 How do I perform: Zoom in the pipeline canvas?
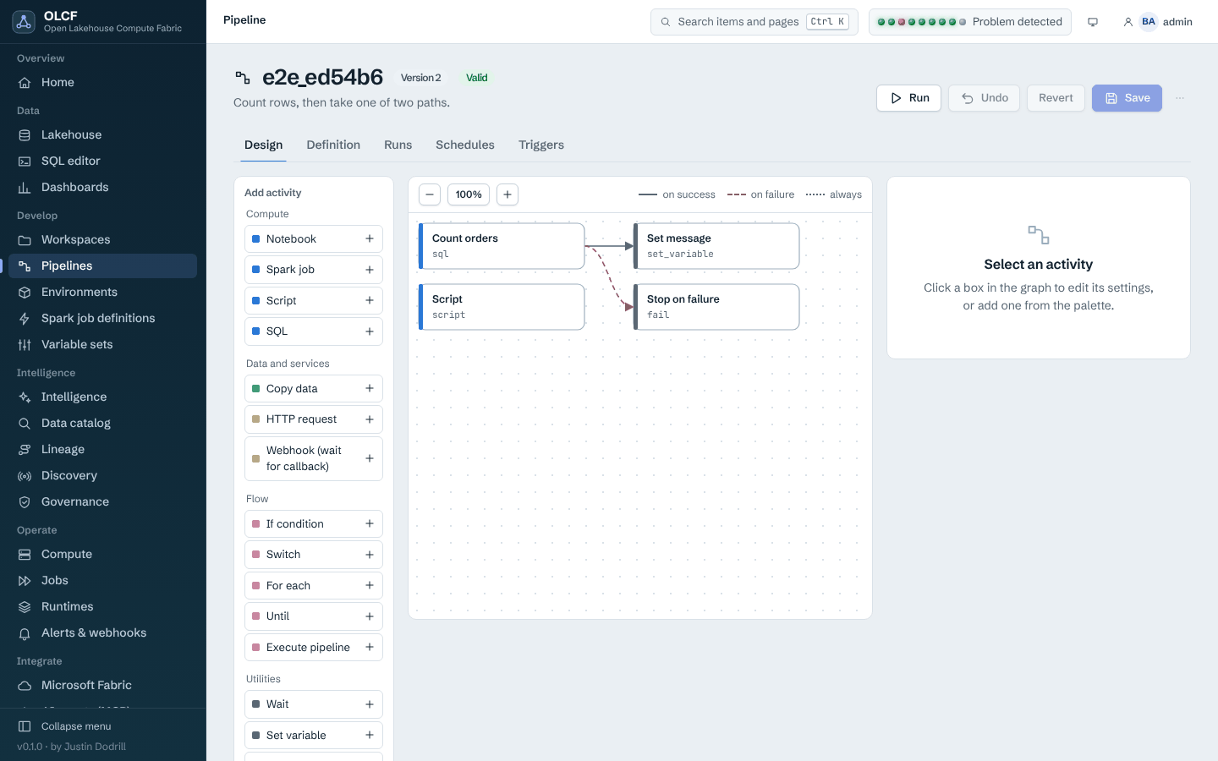coord(507,194)
